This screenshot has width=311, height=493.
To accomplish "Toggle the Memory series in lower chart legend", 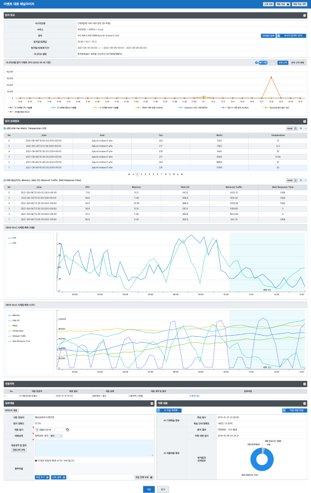I will click(x=16, y=315).
